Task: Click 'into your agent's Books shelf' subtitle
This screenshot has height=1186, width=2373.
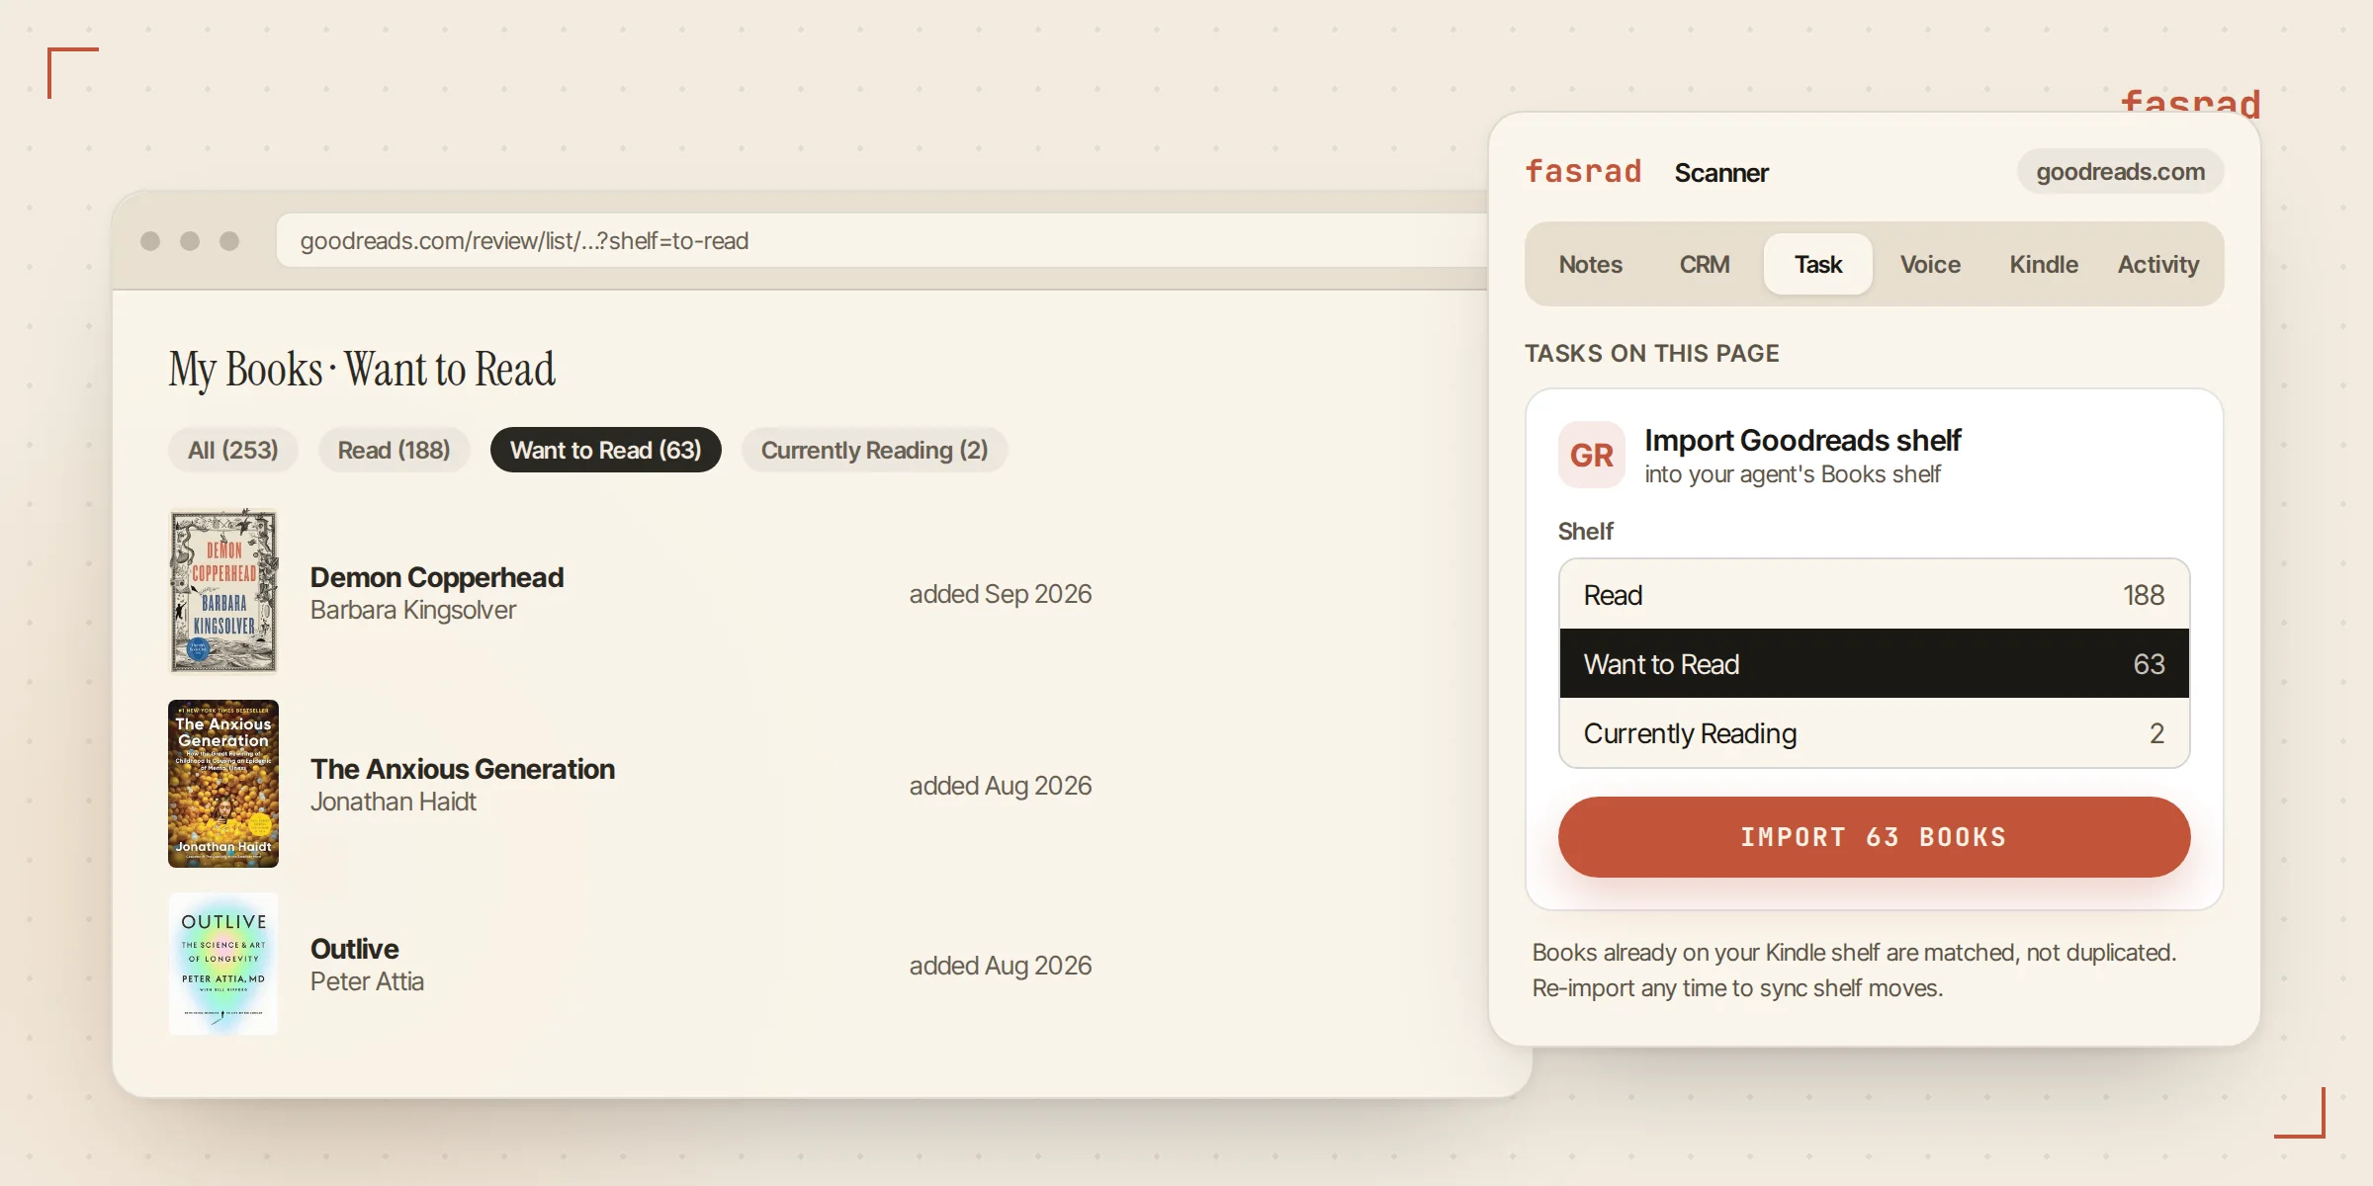Action: 1793,474
